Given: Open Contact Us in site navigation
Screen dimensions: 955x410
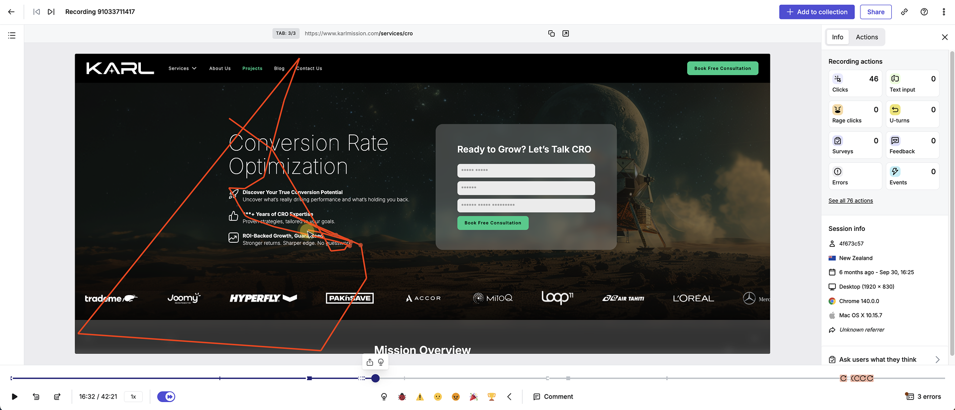Looking at the screenshot, I should point(309,68).
